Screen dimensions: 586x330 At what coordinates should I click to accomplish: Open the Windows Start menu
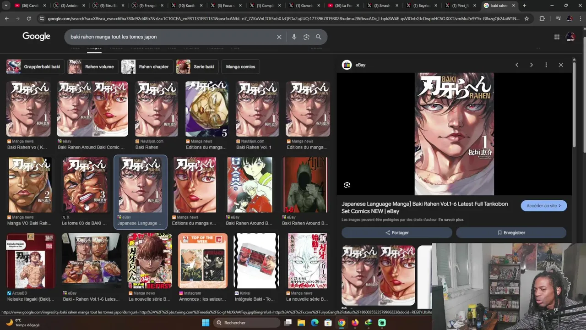pyautogui.click(x=206, y=323)
